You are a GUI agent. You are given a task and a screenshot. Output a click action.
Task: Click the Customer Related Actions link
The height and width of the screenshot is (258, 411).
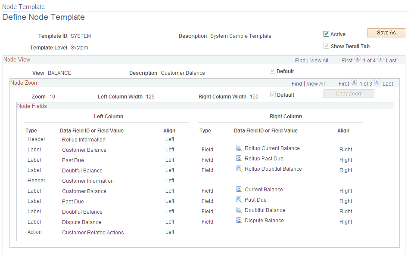(x=93, y=232)
